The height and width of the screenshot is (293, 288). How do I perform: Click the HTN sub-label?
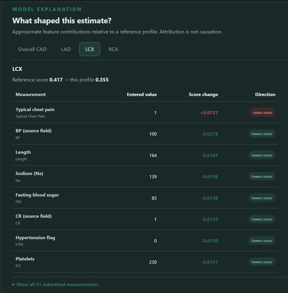pos(19,244)
